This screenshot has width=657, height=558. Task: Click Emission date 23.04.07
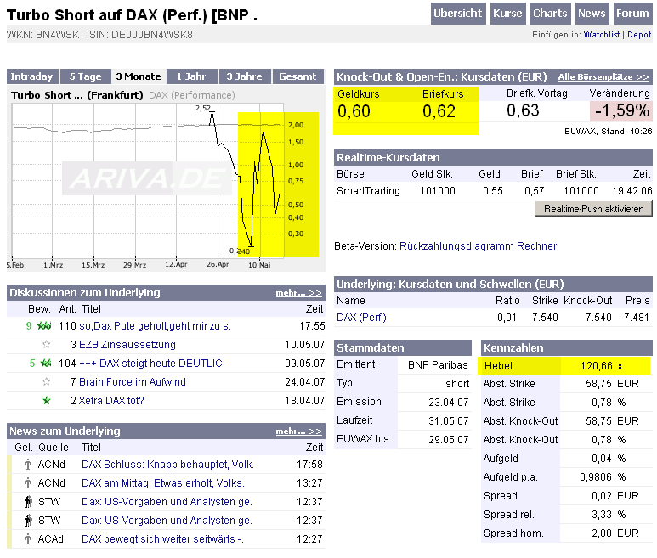point(448,403)
